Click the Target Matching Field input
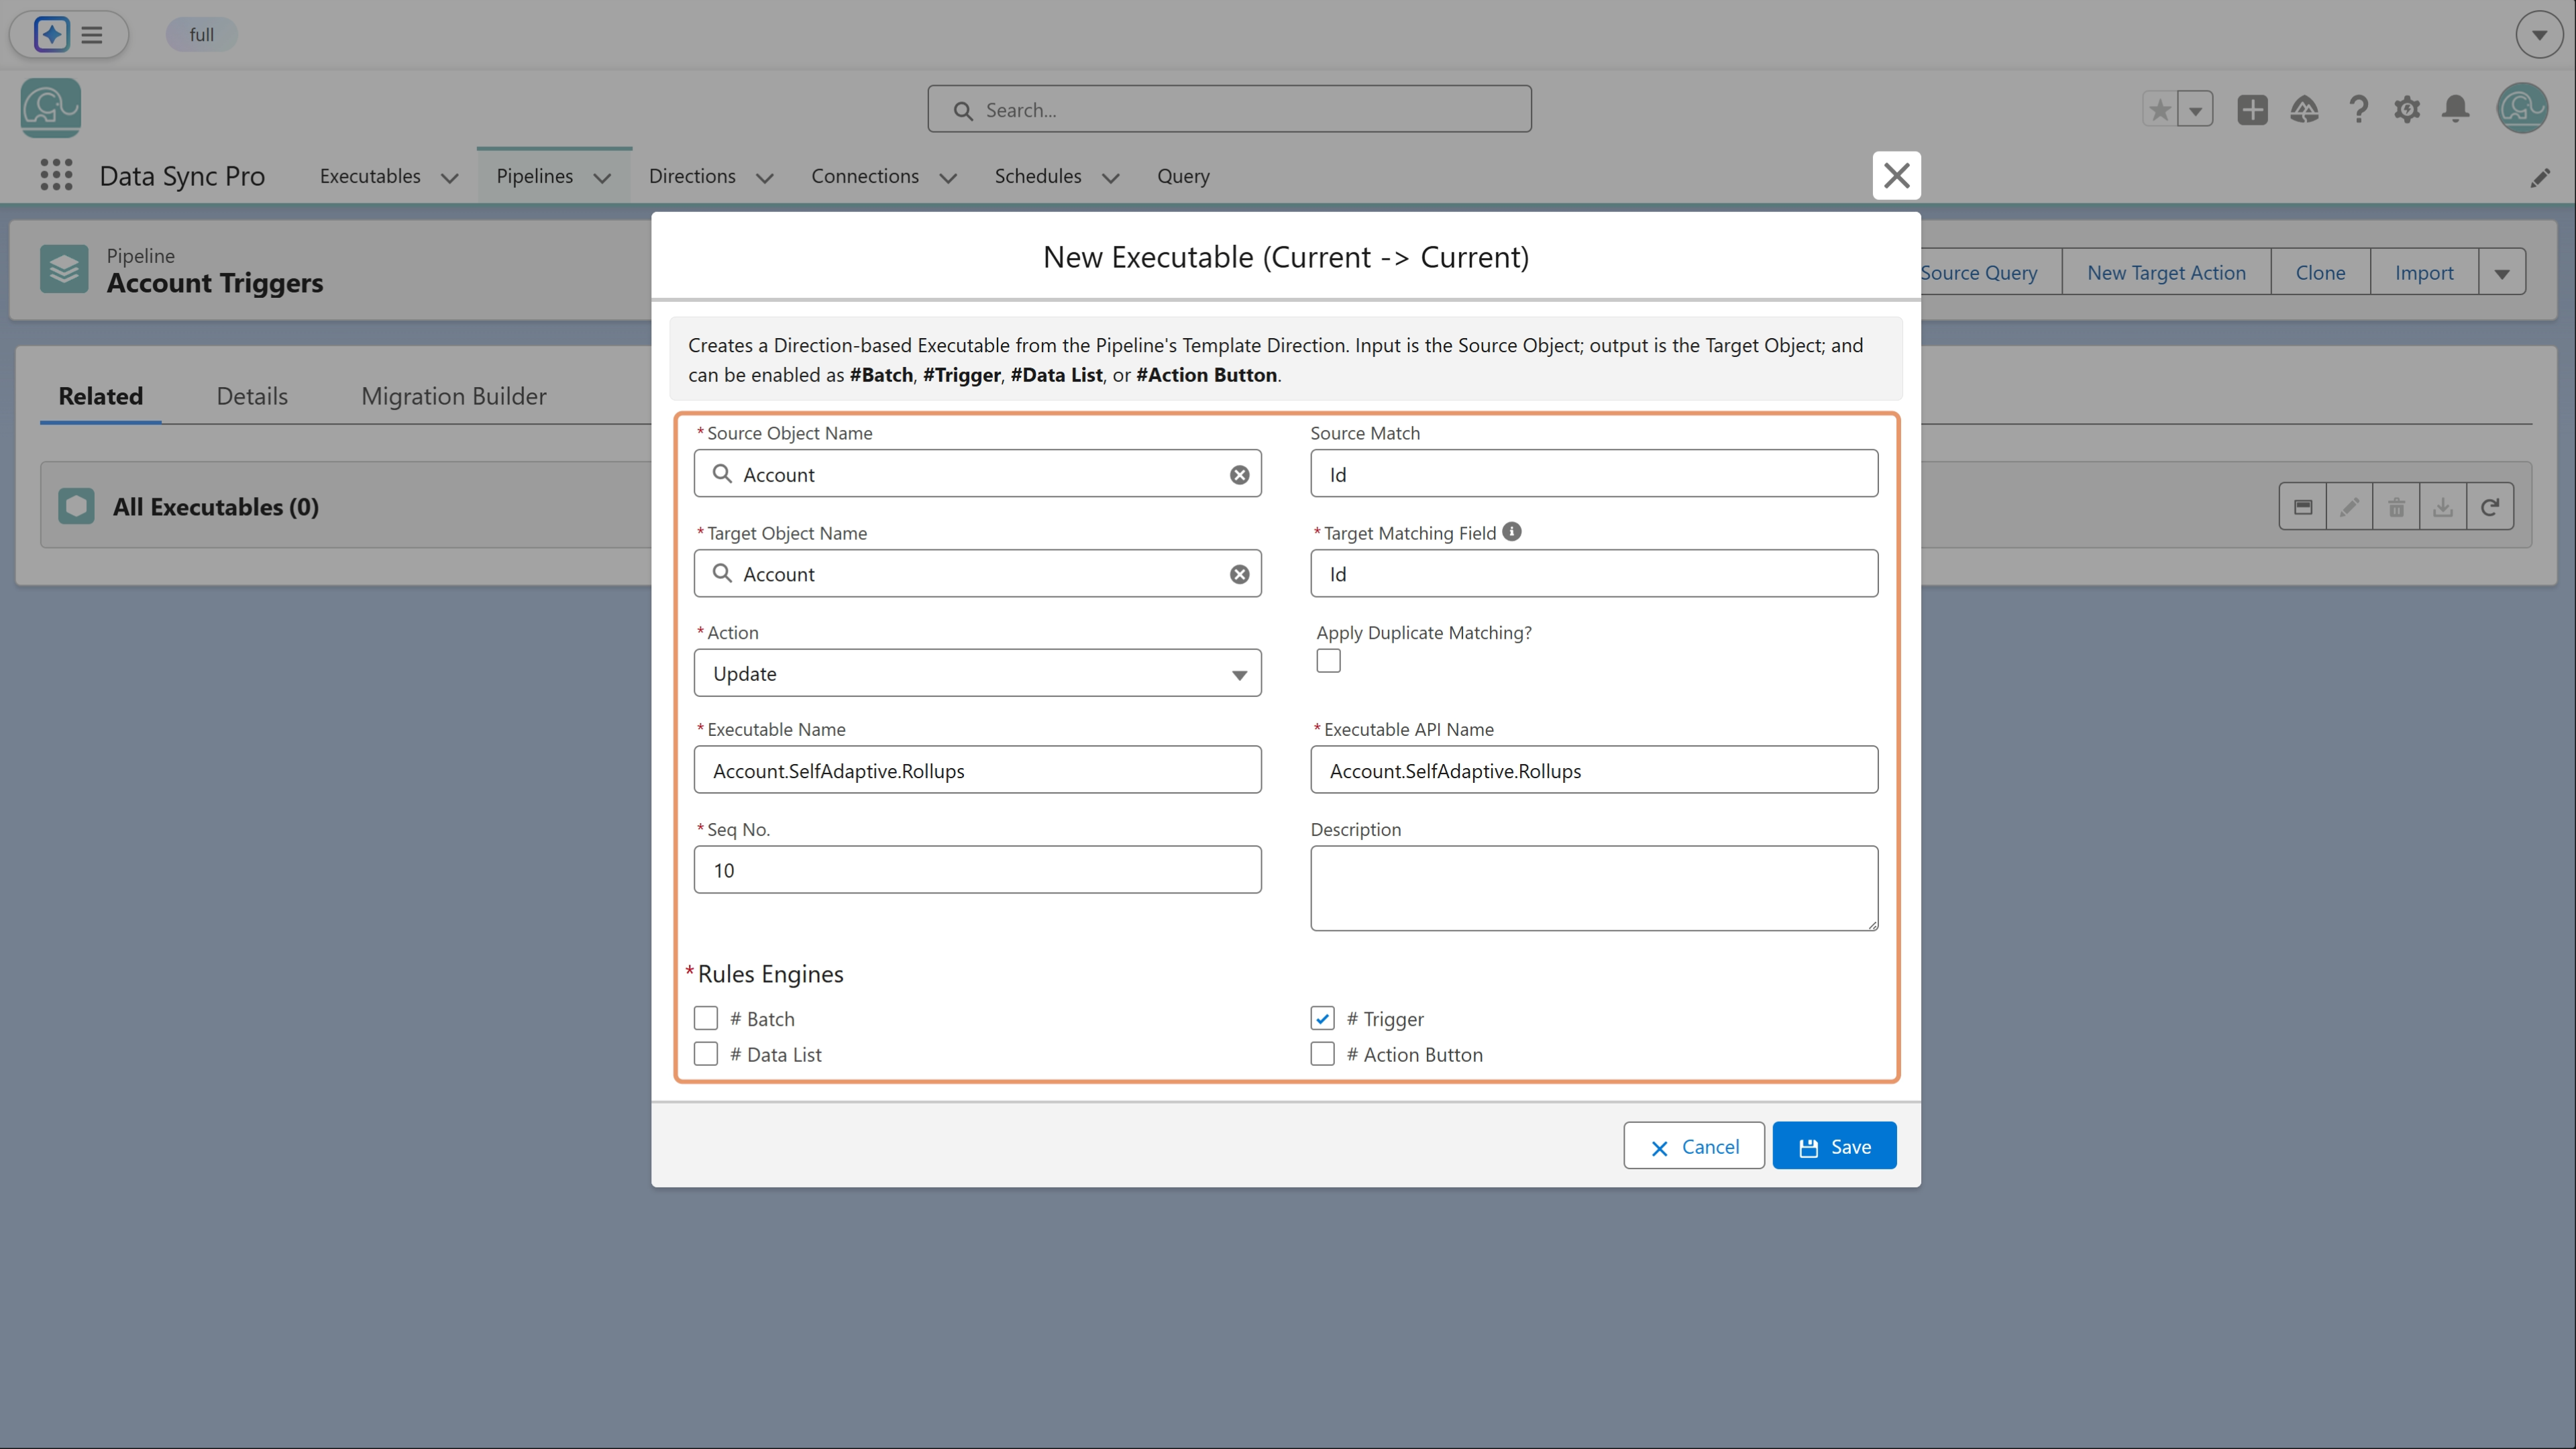 1594,573
